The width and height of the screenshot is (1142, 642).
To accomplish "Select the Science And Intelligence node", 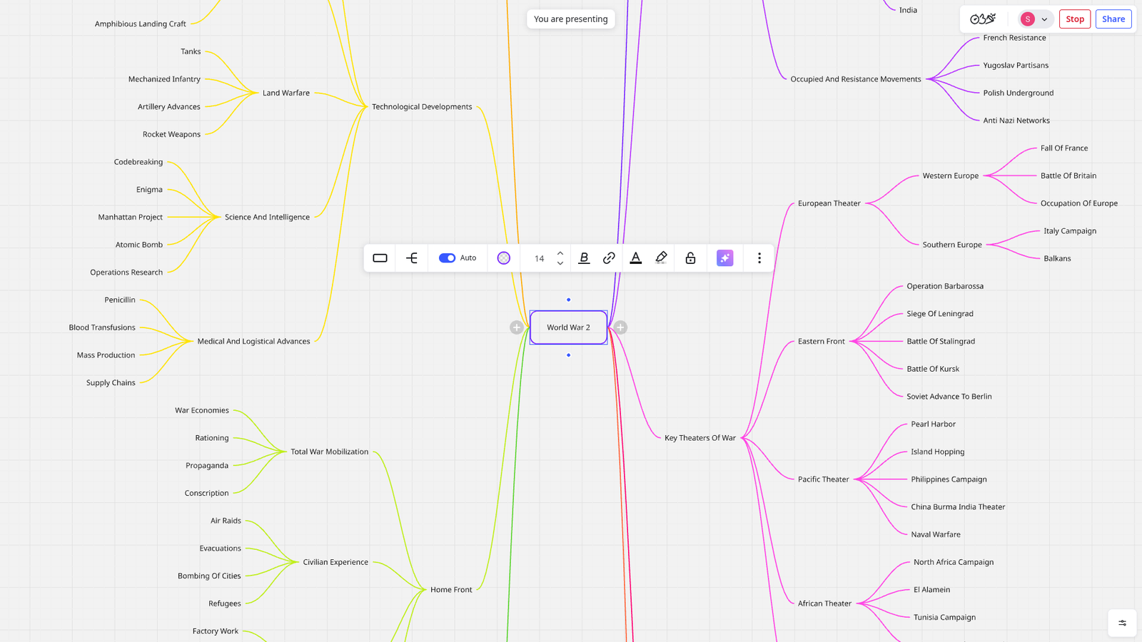I will tap(267, 217).
